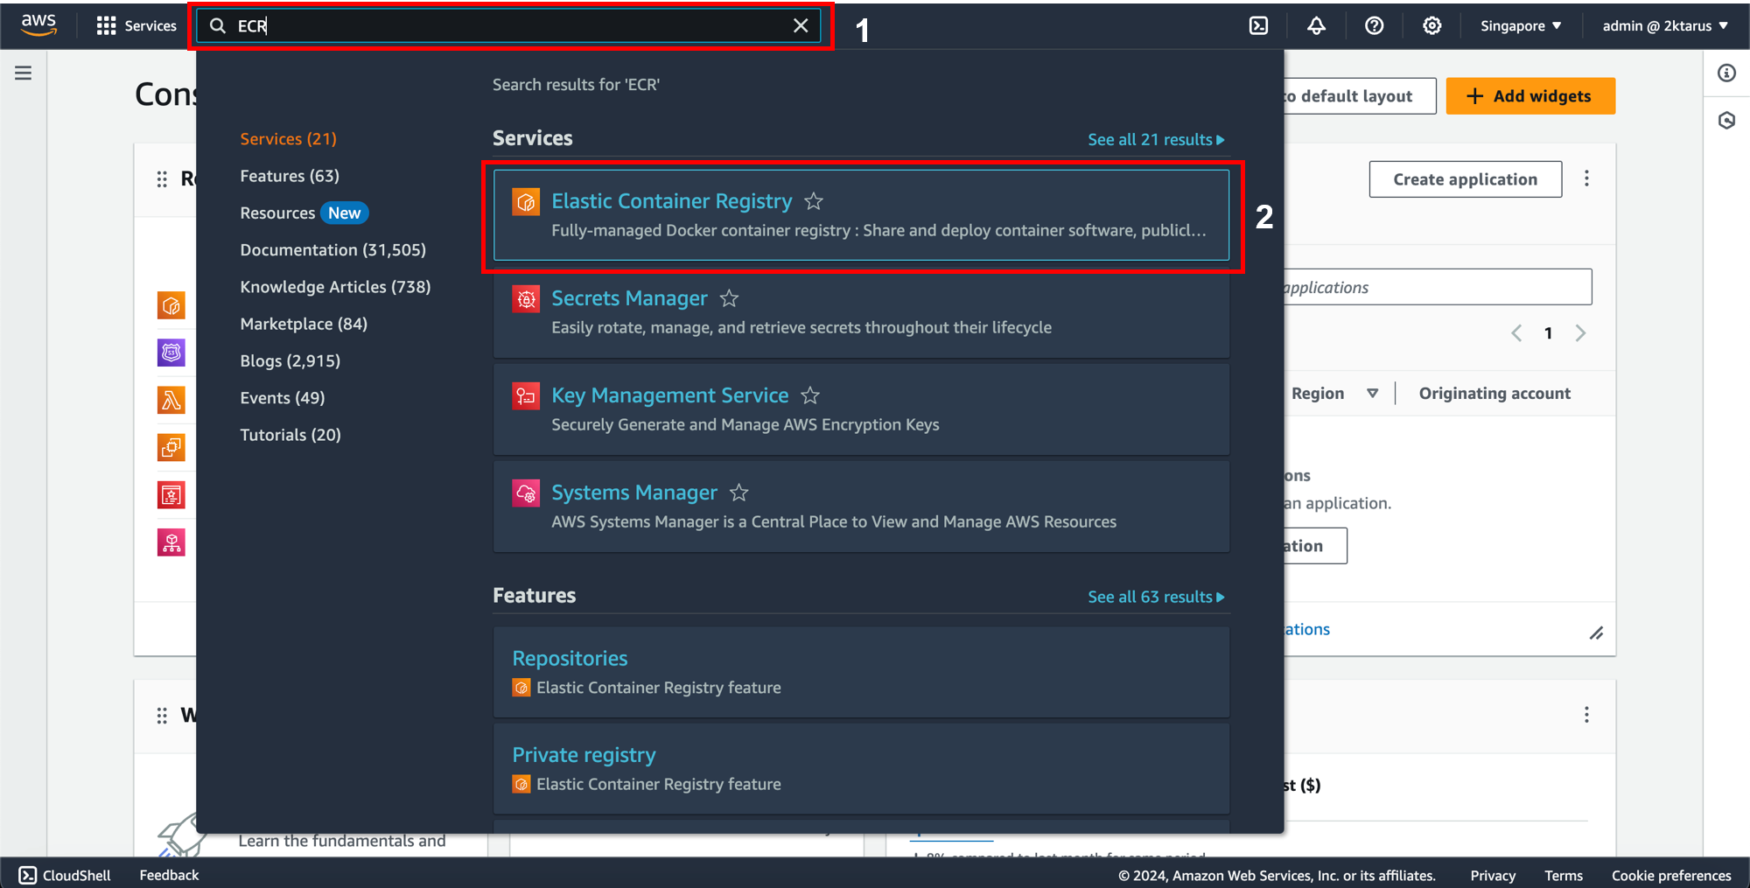
Task: Open Systems Manager service
Action: [x=633, y=493]
